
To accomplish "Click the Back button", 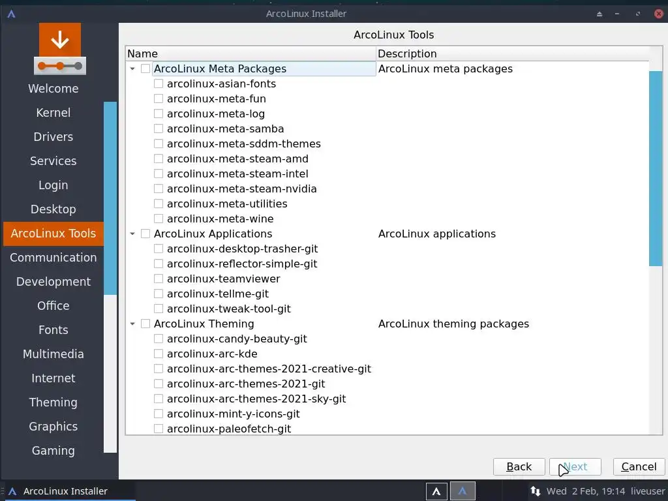I will click(519, 467).
